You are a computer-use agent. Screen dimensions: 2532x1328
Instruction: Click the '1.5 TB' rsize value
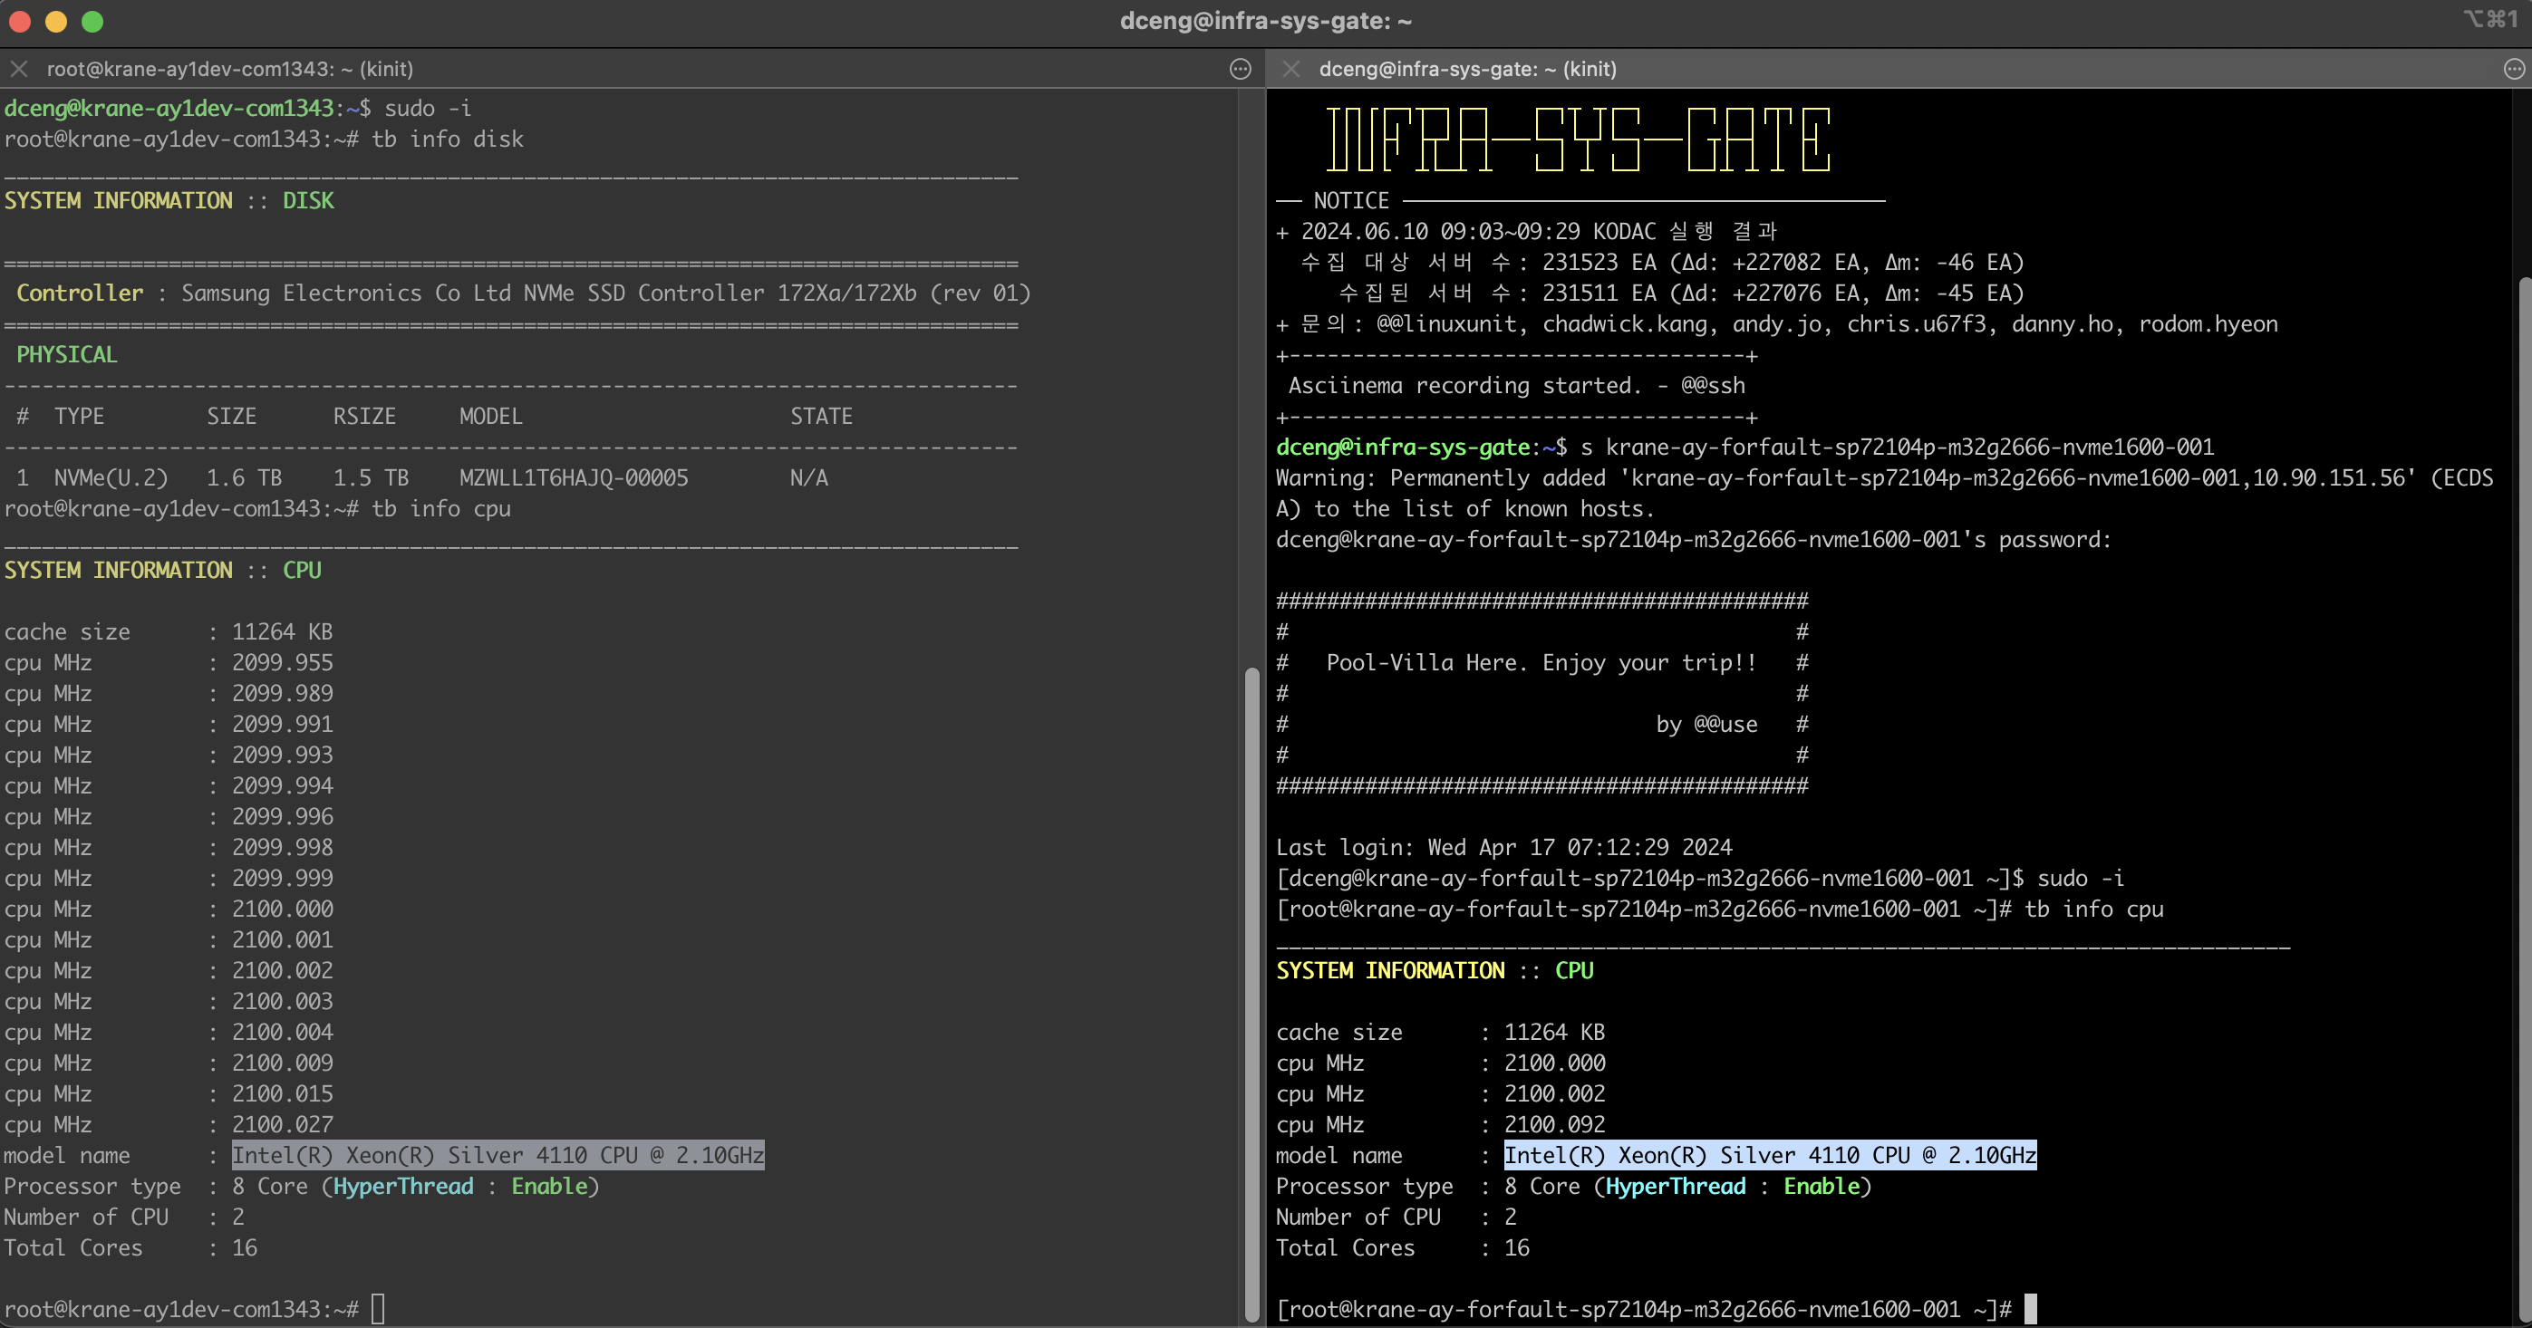(x=371, y=478)
